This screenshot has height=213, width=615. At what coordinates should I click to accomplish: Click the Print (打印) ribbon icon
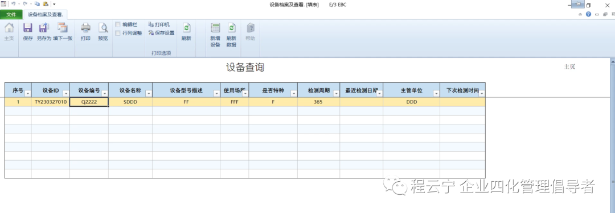pos(85,28)
